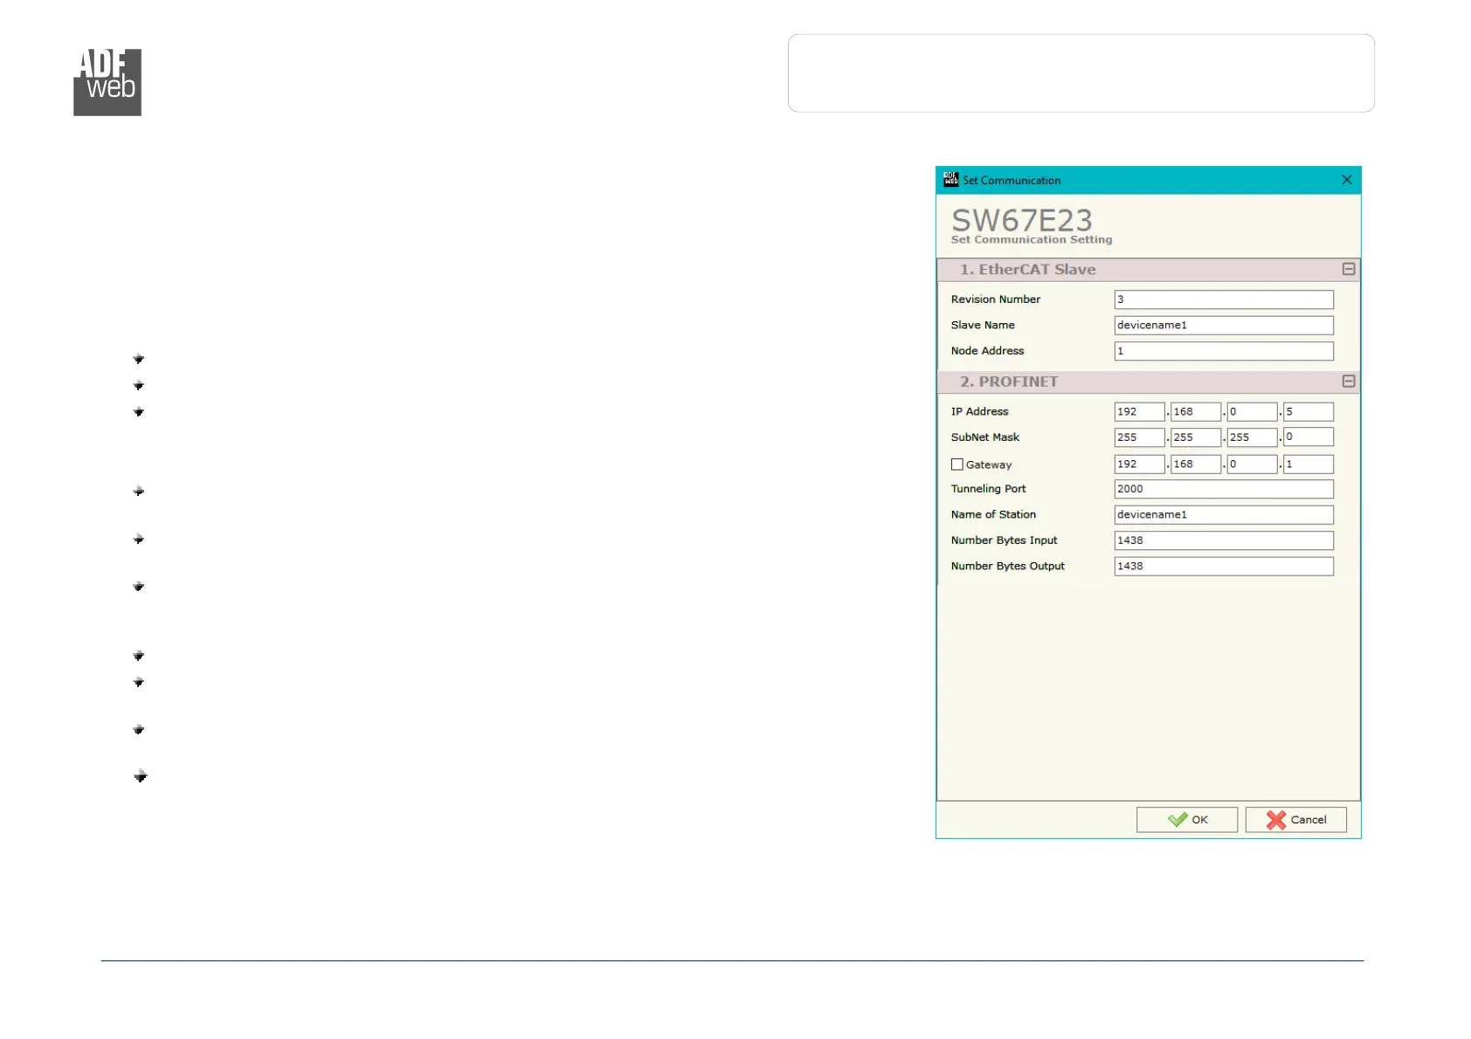Click first octet of IP Address
Image resolution: width=1471 pixels, height=1039 pixels.
coord(1139,412)
